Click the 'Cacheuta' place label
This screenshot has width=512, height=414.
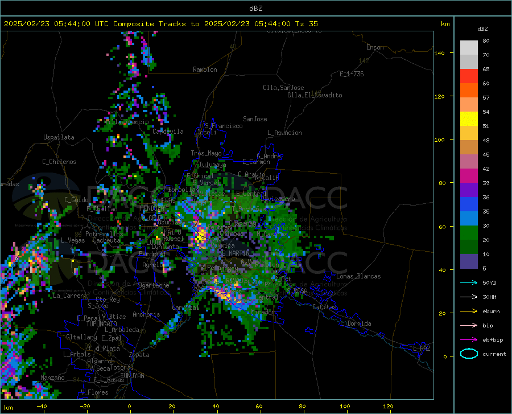106,240
